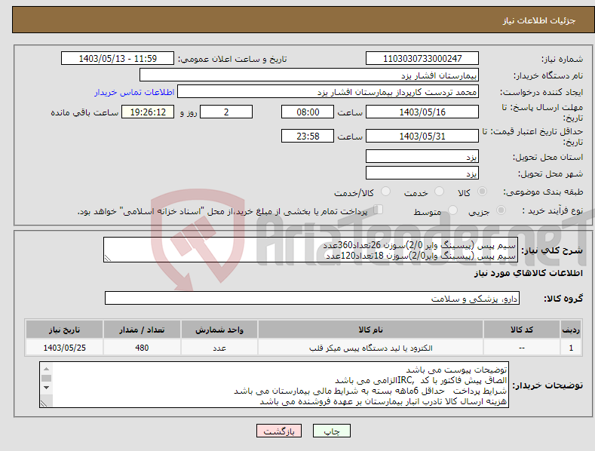Click the اطلاعات کالاهای مورد نیاز section heading
Viewport: 595px width, 451px height.
tap(528, 273)
